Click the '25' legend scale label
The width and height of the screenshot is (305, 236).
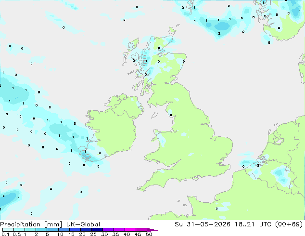93,234
